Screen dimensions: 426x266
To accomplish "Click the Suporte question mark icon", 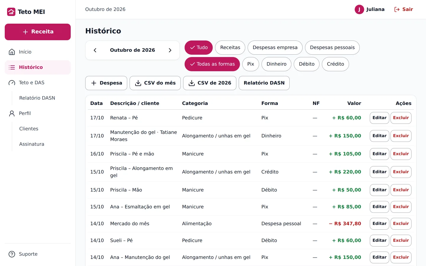I will [12, 254].
